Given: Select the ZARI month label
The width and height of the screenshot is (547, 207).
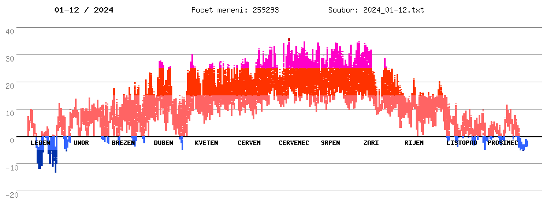Looking at the screenshot, I should [x=371, y=143].
